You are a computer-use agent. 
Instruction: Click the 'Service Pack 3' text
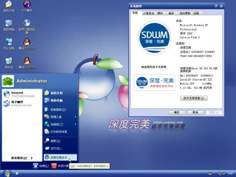pyautogui.click(x=190, y=37)
